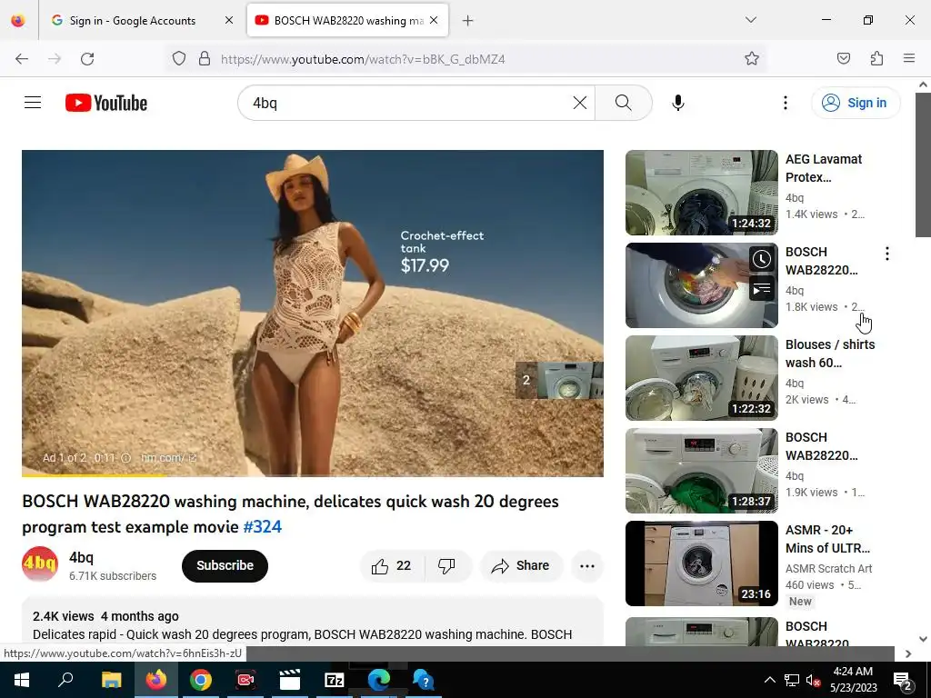Open more actions ellipsis under video
The height and width of the screenshot is (698, 931).
click(587, 565)
